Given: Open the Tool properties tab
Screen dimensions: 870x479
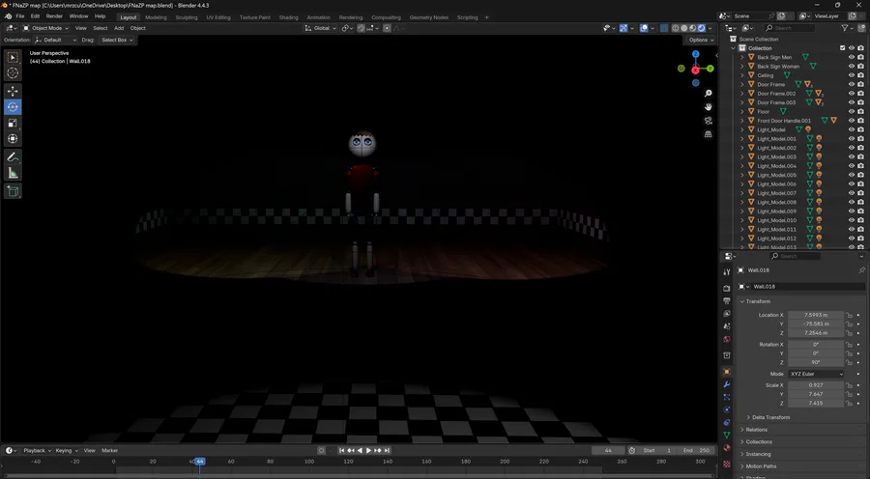Looking at the screenshot, I should click(x=727, y=272).
